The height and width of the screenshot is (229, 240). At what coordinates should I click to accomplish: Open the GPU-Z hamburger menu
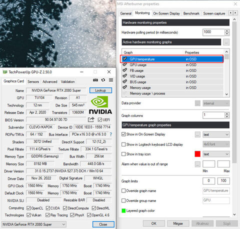coord(111,80)
